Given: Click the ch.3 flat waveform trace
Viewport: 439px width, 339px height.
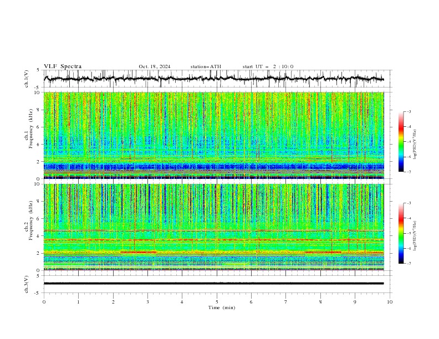Looking at the screenshot, I should pyautogui.click(x=213, y=284).
